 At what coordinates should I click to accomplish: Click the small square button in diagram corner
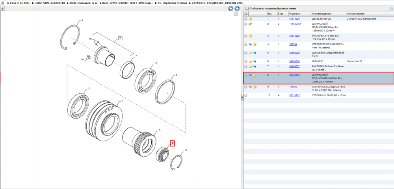(236, 14)
